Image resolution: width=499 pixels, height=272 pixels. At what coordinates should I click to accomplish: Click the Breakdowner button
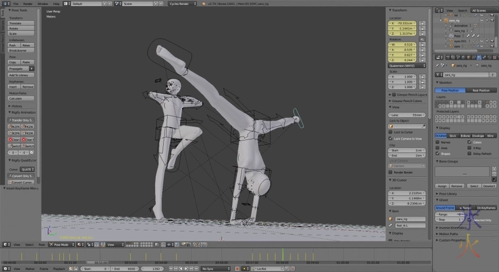click(x=21, y=50)
